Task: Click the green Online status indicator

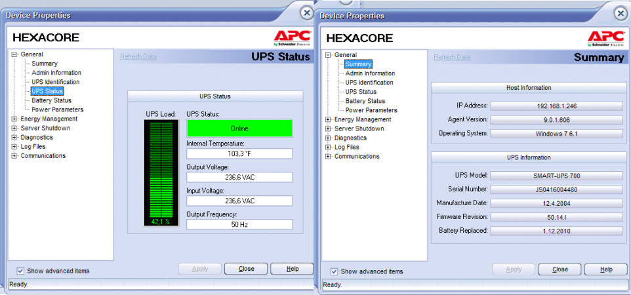Action: [239, 128]
